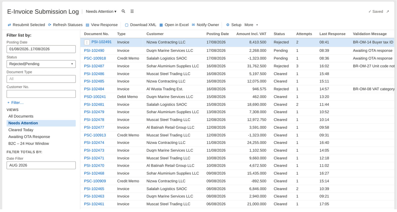Click Al Wusta Trading Est. customer cell

pos(165,89)
